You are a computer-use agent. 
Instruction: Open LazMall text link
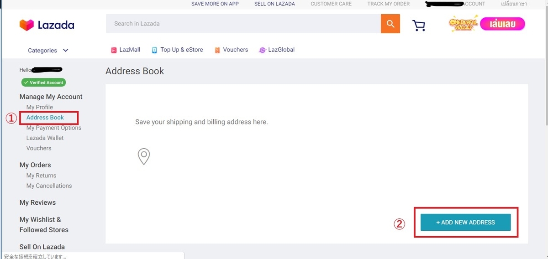click(x=130, y=50)
